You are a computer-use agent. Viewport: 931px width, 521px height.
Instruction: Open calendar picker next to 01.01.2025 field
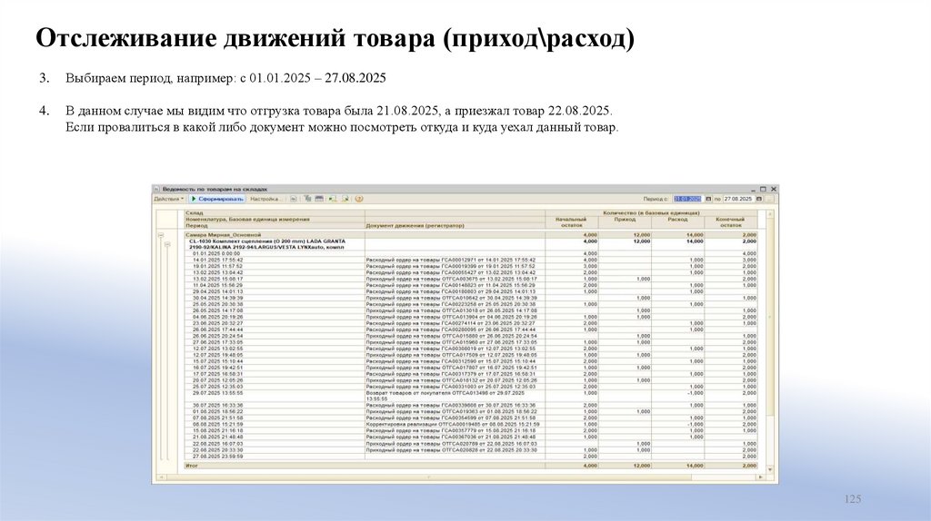(708, 199)
